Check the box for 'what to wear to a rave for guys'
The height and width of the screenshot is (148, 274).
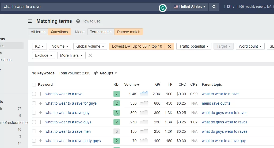34,104
